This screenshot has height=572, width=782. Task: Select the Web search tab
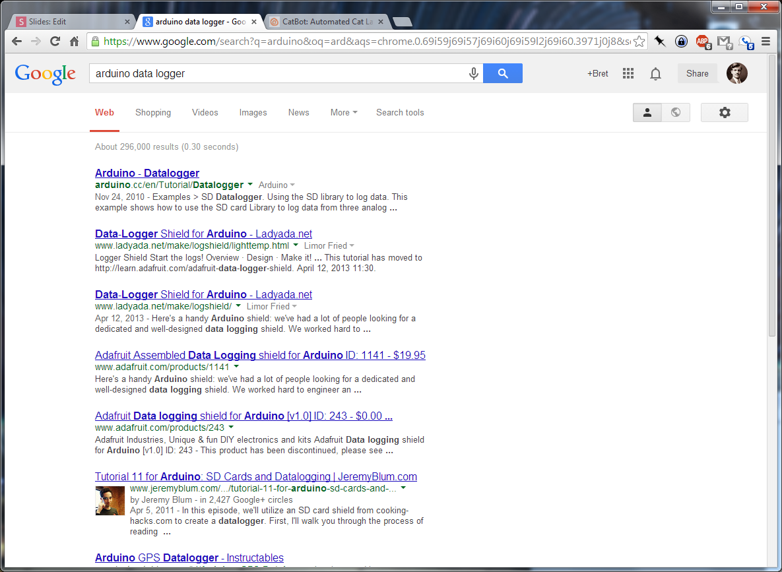104,113
